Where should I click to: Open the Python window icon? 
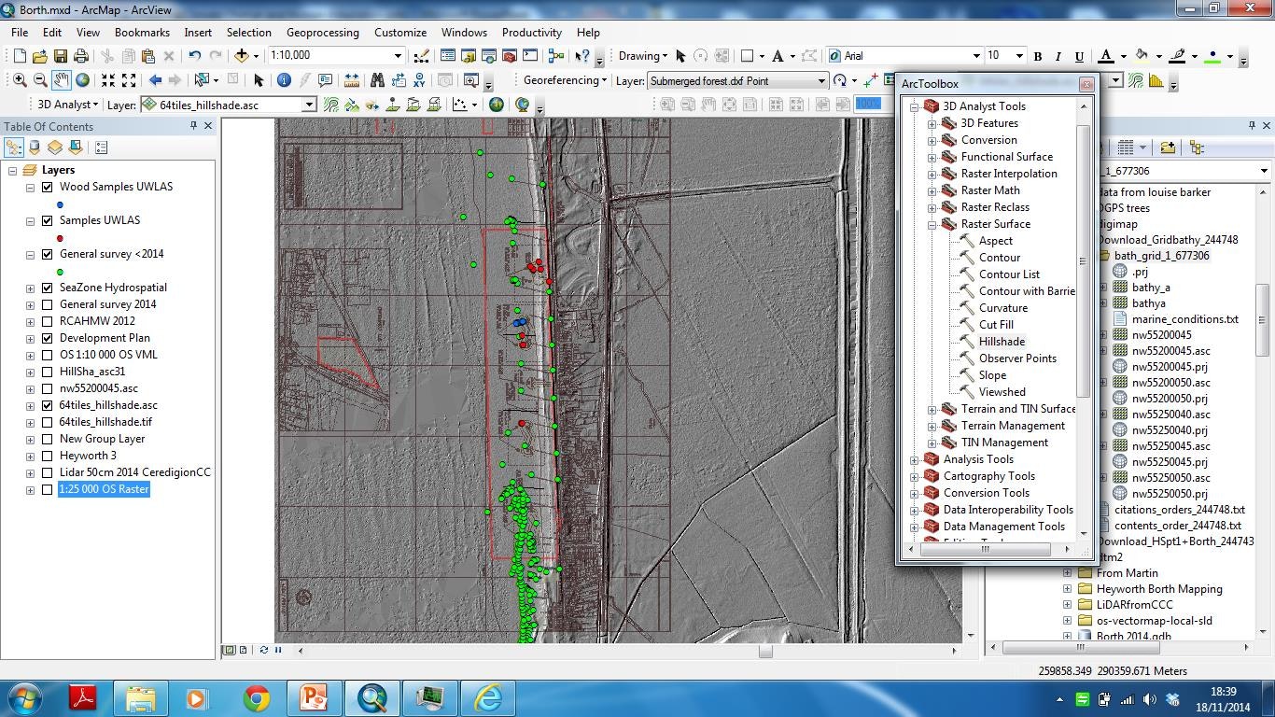(530, 56)
